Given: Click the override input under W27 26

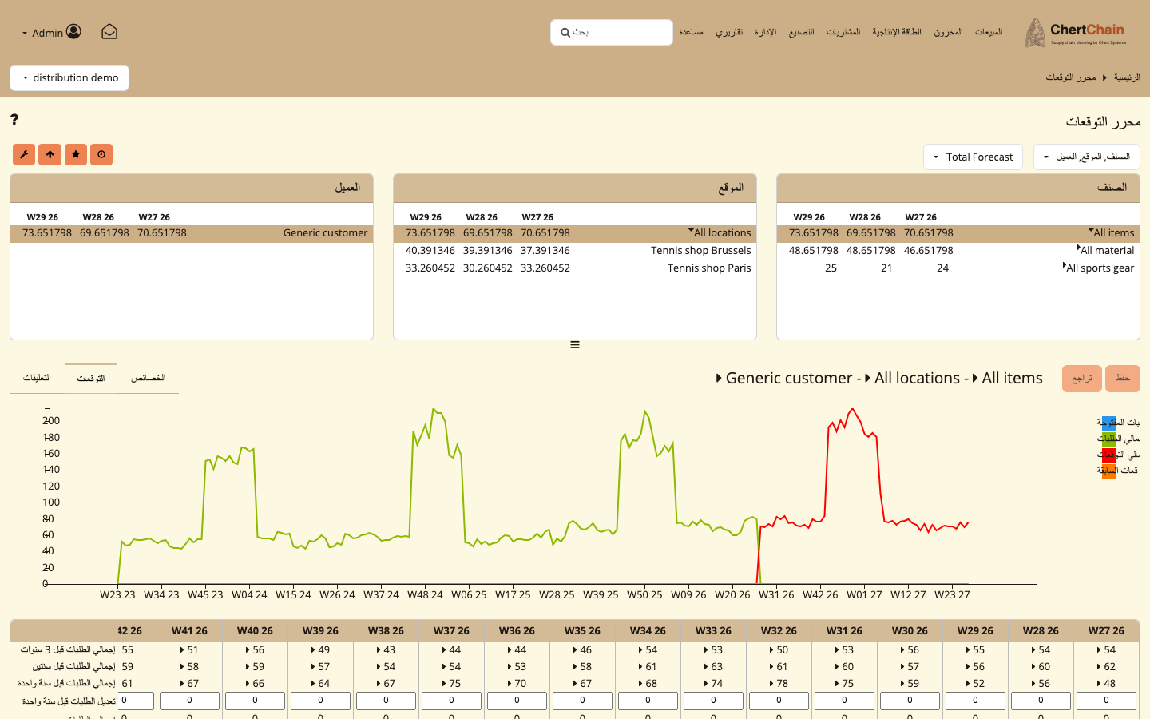Looking at the screenshot, I should coord(1106,701).
